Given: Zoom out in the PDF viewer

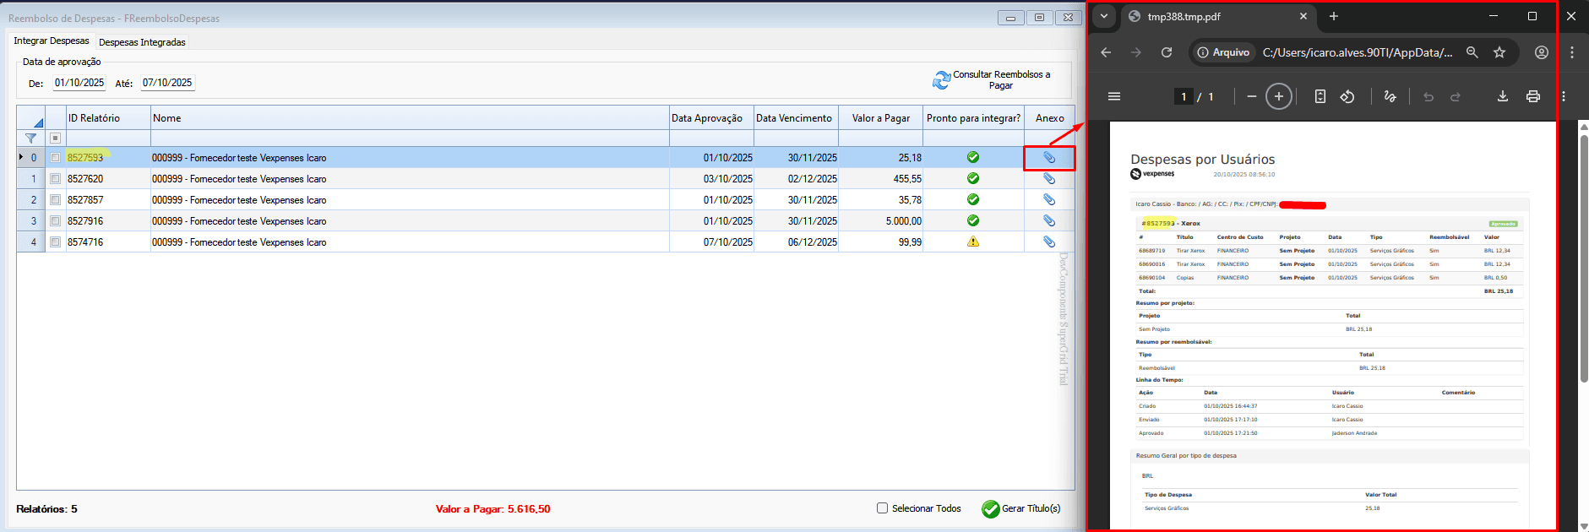Looking at the screenshot, I should pyautogui.click(x=1252, y=96).
